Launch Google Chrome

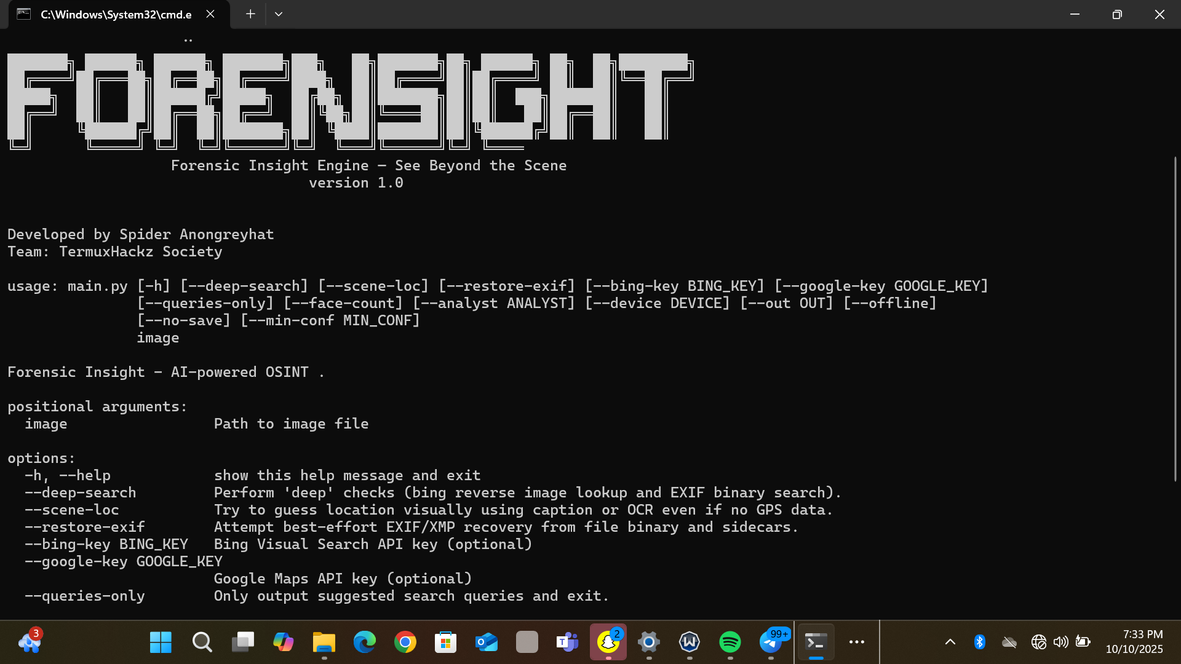click(405, 642)
